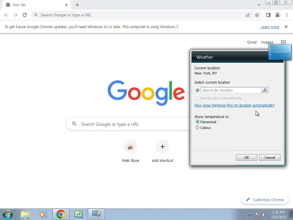
Task: Click the Search for location text field
Action: click(x=231, y=90)
